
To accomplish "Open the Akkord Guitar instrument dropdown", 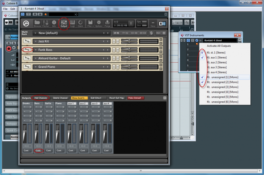I will click(36, 58).
